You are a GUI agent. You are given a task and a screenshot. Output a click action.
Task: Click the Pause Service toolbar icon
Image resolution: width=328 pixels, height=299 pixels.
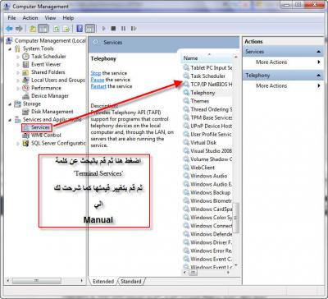coord(123,29)
